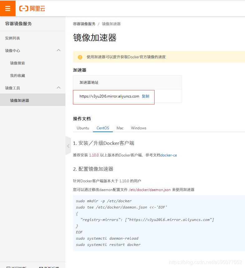This screenshot has height=268, width=245.
Task: Collapse the 镜像中心 section chevron
Action: click(59, 50)
